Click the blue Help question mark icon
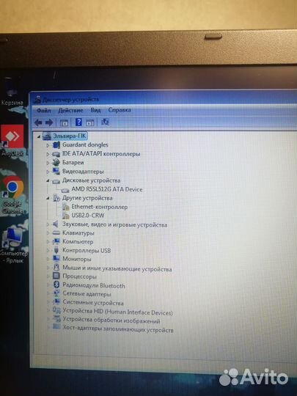The image size is (297, 396). click(78, 122)
